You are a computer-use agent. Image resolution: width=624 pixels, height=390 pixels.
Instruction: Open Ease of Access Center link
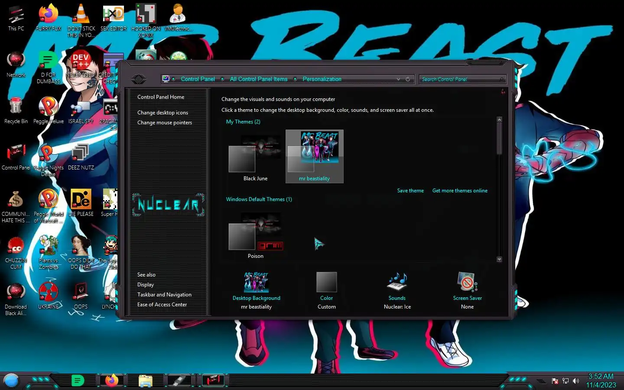[162, 305]
